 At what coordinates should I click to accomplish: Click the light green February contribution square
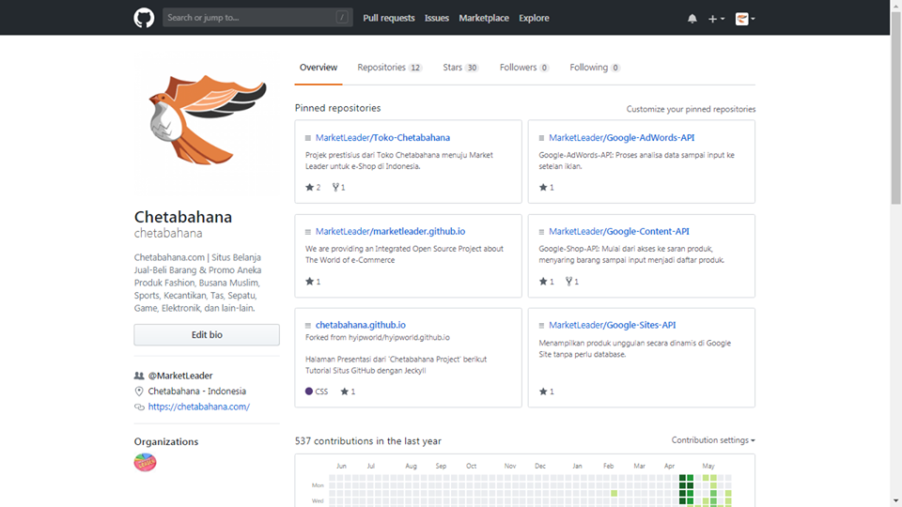click(x=614, y=493)
